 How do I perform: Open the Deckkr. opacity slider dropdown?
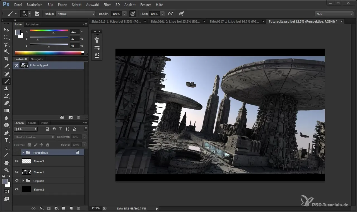click(x=124, y=14)
